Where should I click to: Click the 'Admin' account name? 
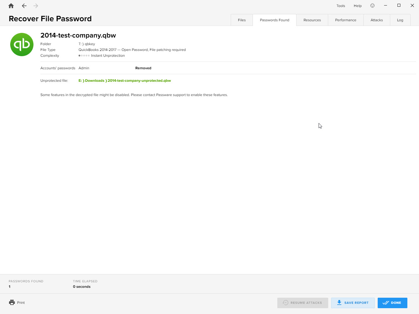point(84,68)
